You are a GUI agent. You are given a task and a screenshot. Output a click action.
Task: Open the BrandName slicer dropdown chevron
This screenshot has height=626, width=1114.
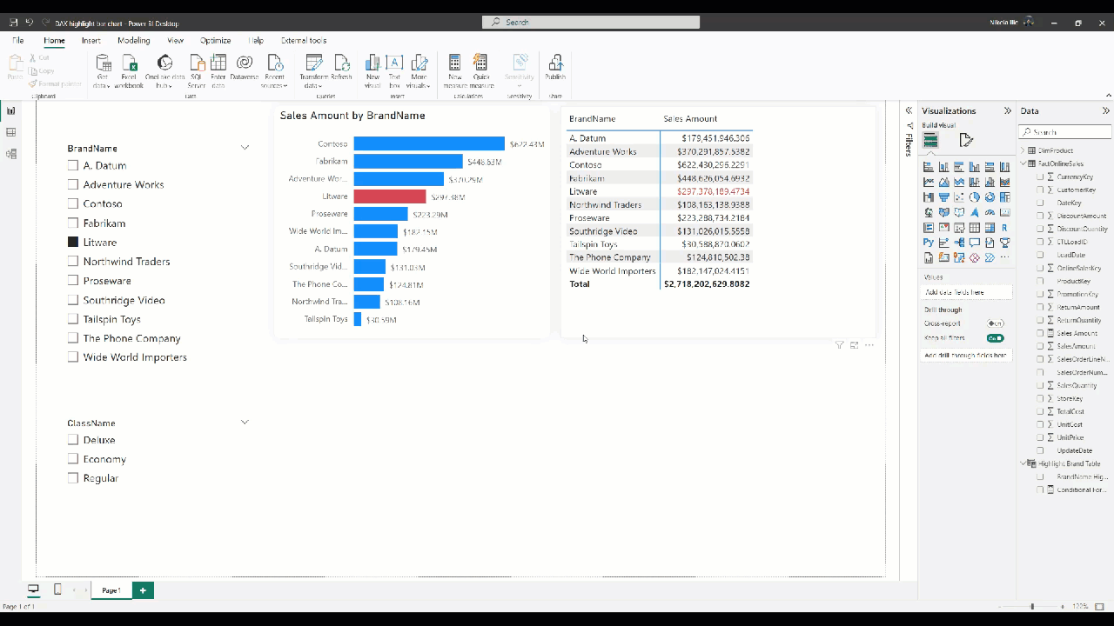tap(245, 148)
